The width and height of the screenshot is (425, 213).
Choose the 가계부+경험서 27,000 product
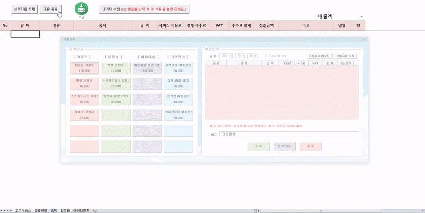coord(84,115)
